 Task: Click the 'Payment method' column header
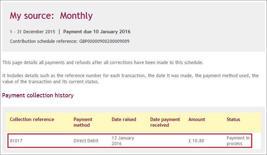tap(83, 122)
